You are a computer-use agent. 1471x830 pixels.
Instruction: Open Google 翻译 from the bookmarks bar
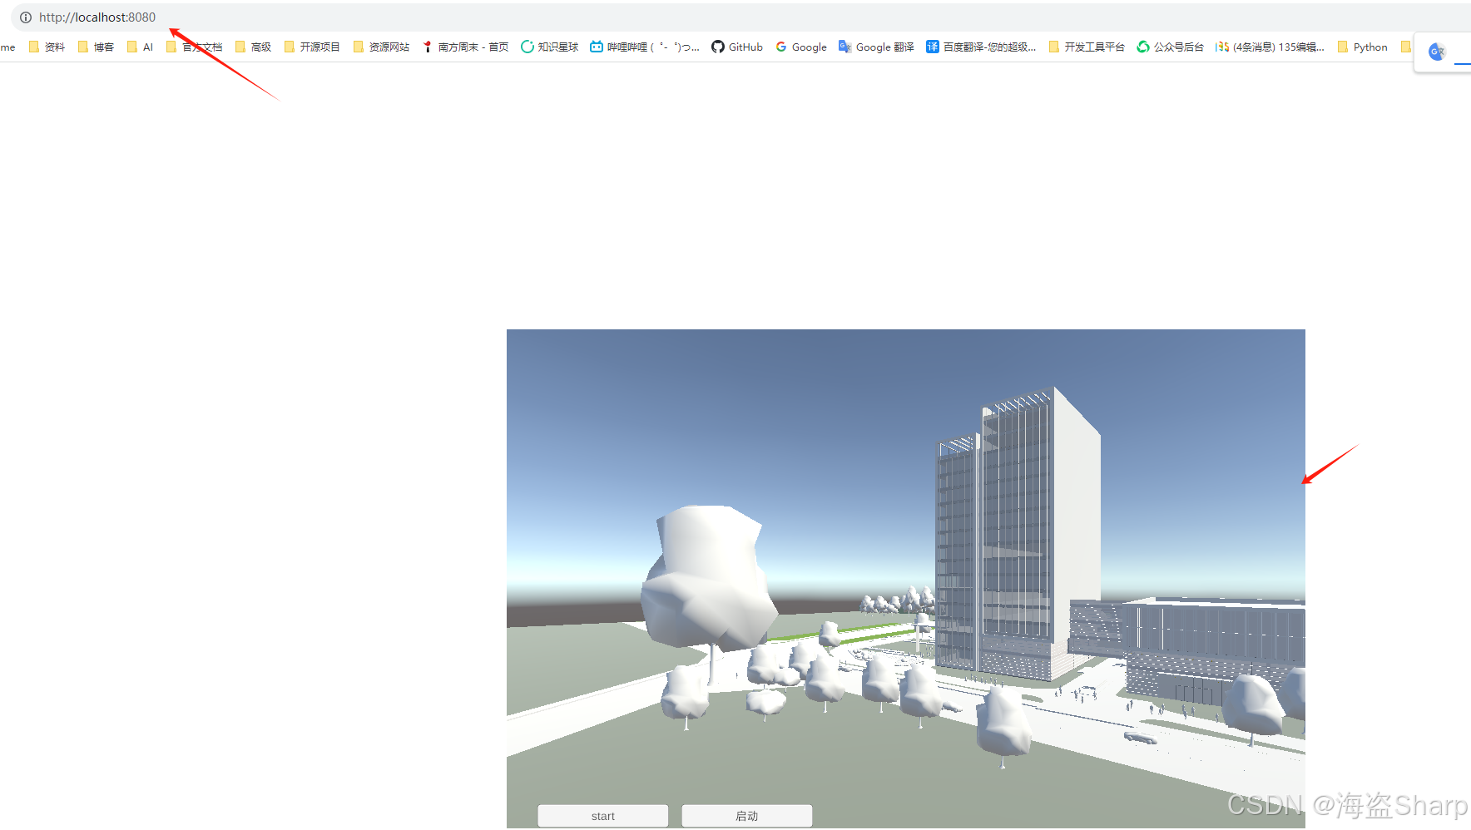click(845, 47)
